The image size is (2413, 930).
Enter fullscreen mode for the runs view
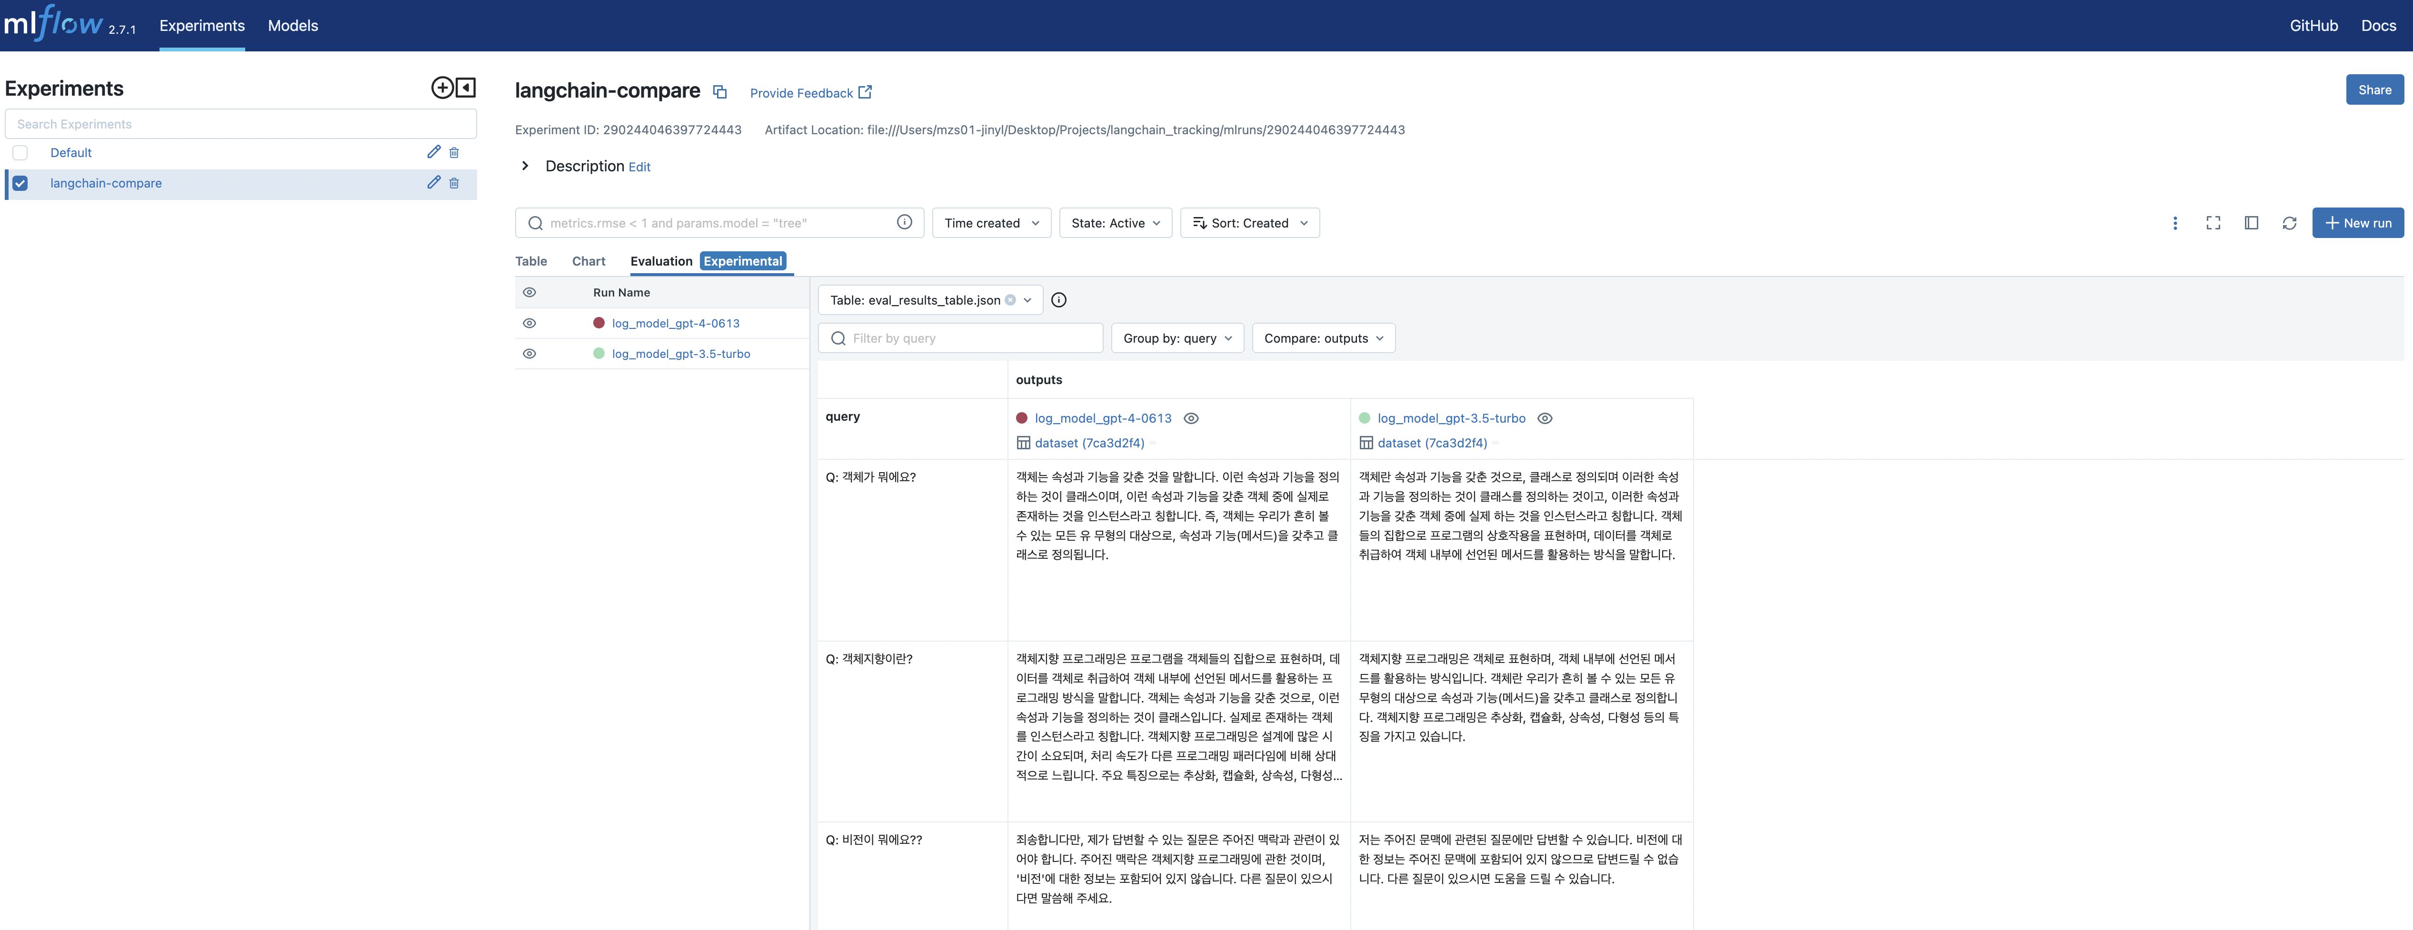coord(2213,223)
